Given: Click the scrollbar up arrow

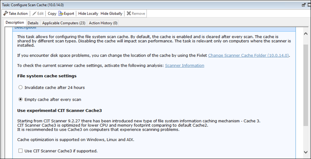Looking at the screenshot, I should 305,34.
